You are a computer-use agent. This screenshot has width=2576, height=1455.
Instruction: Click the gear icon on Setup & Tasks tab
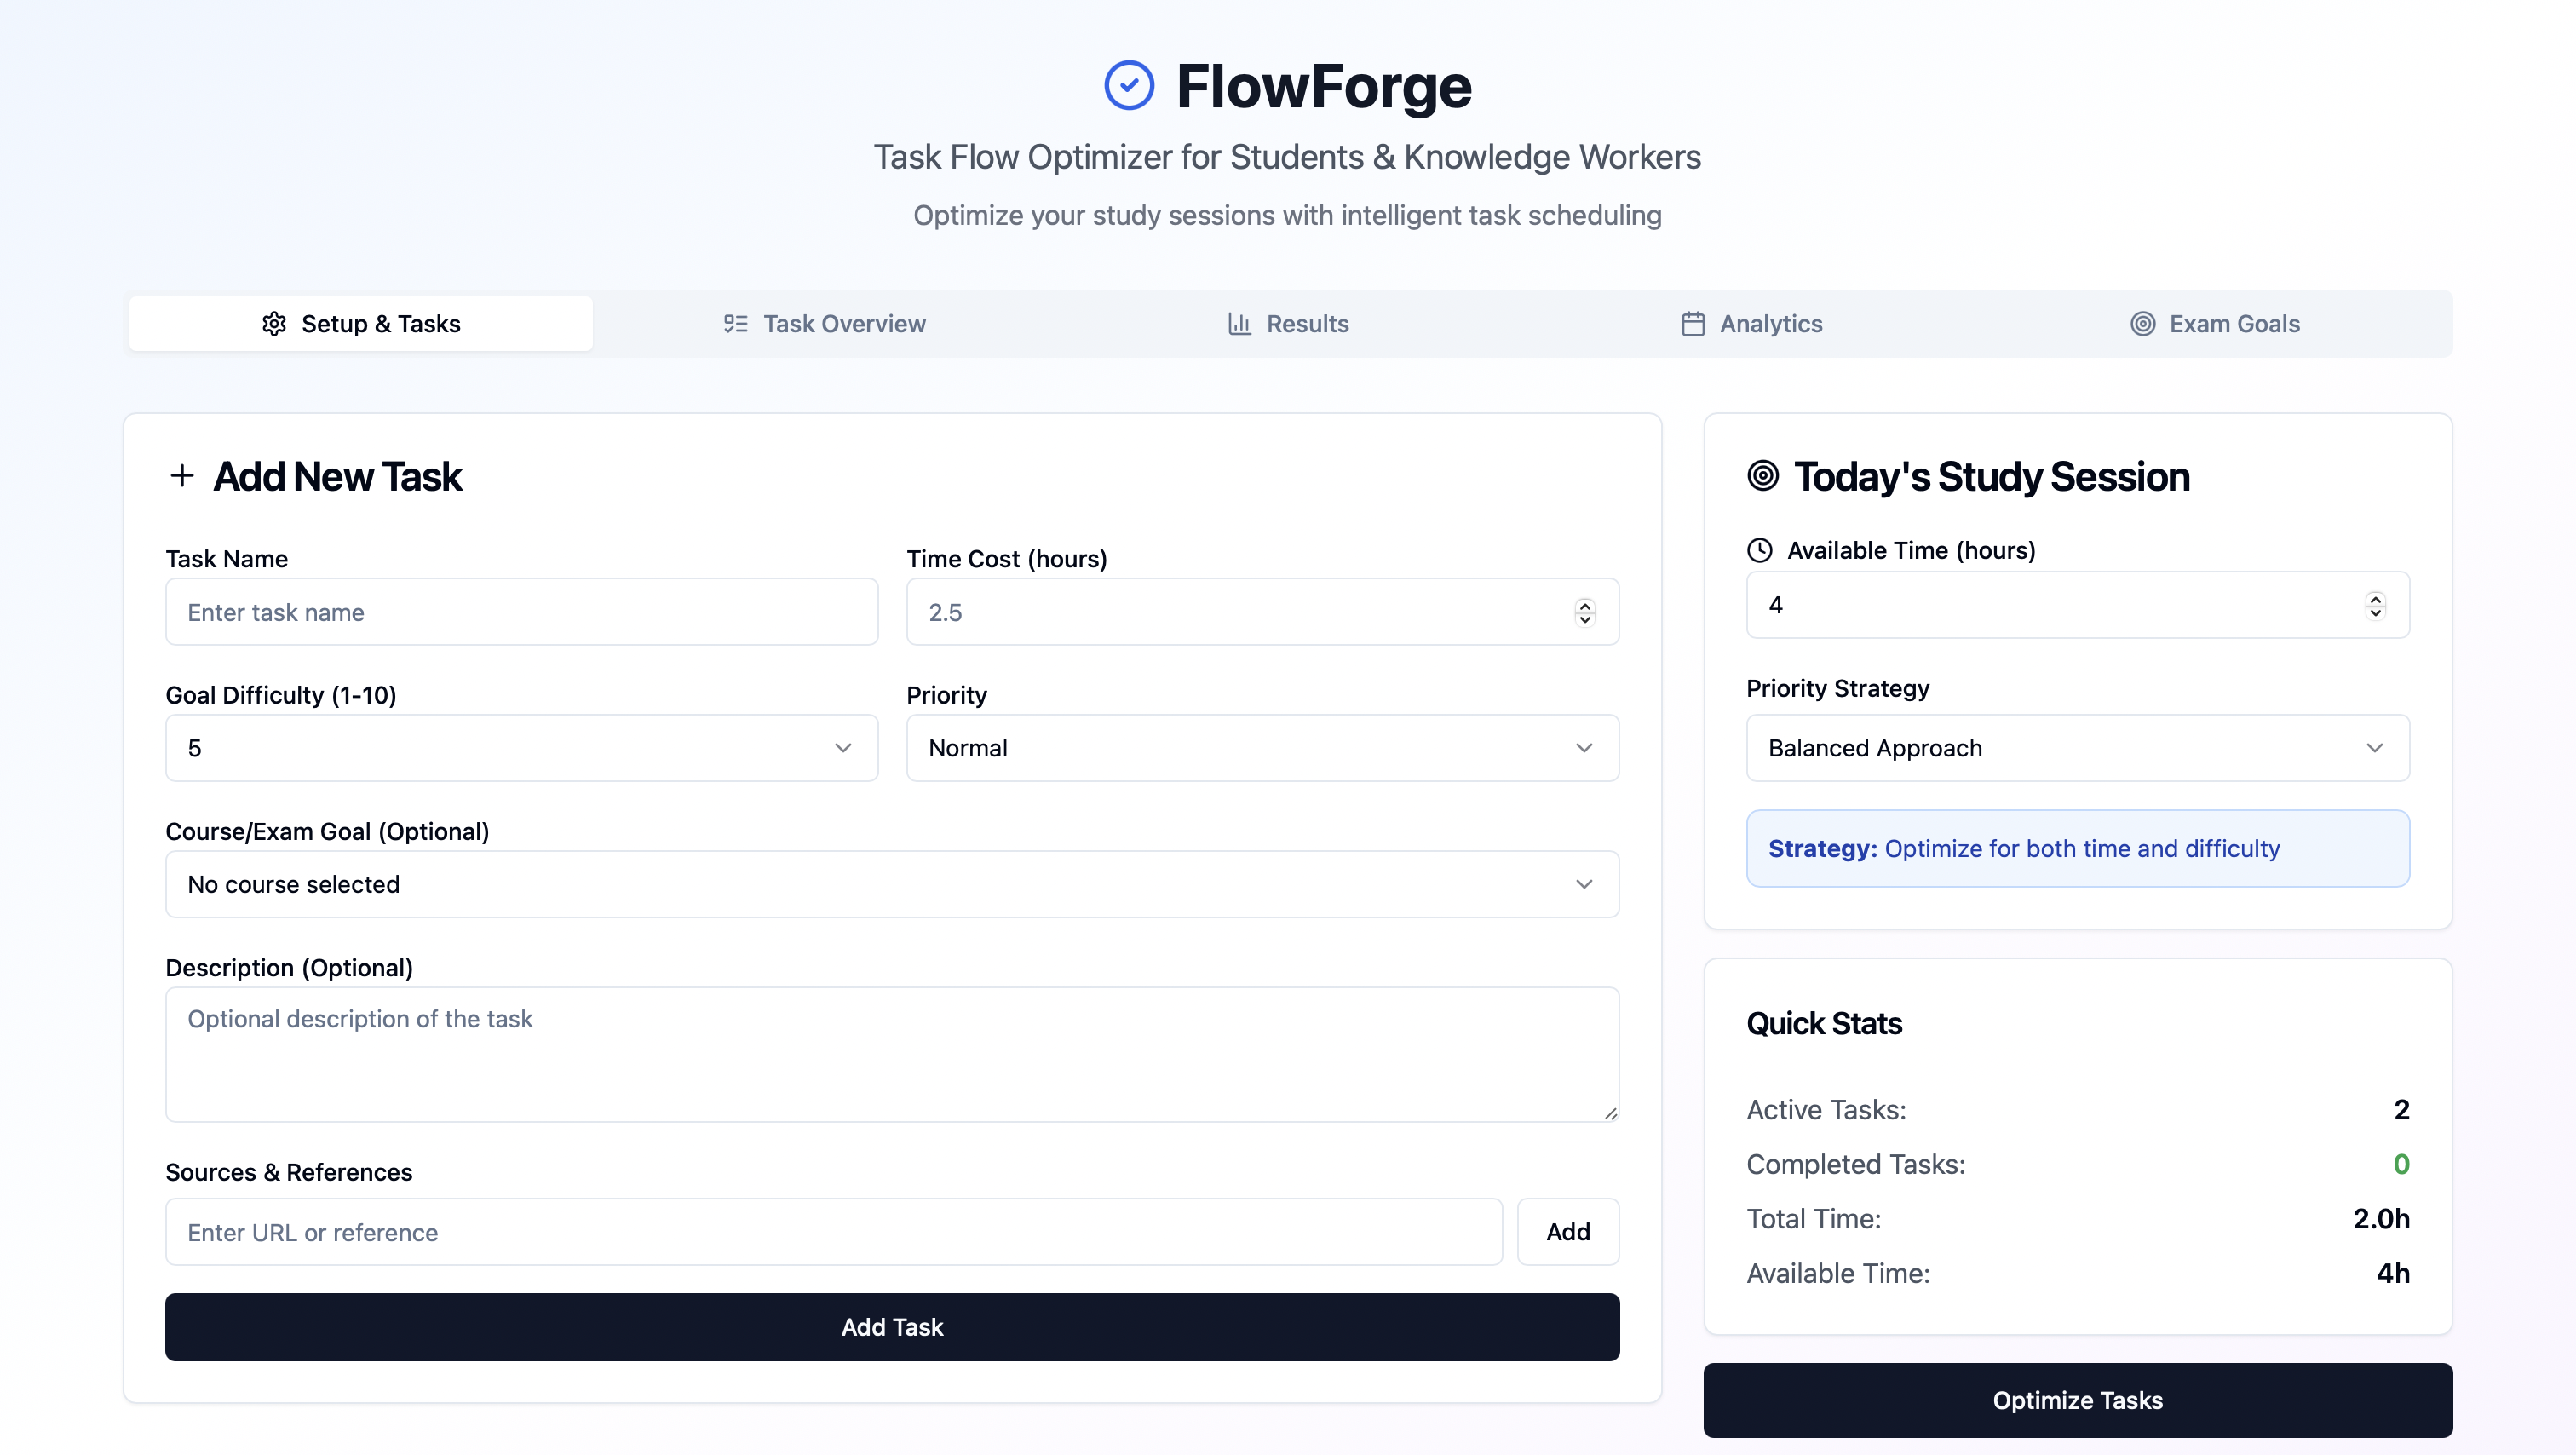(x=273, y=323)
